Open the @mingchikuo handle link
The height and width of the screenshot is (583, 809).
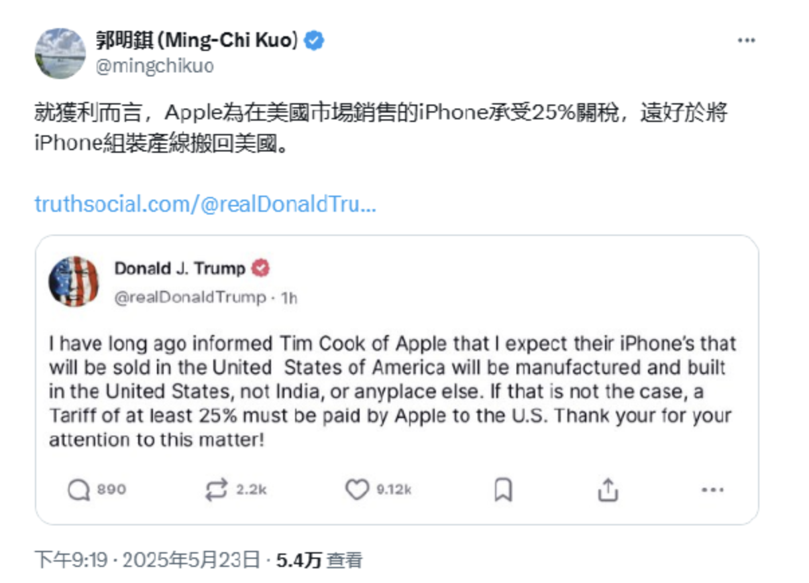tap(155, 66)
